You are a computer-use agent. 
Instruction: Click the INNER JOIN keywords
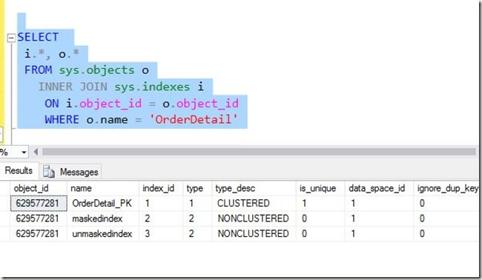73,87
